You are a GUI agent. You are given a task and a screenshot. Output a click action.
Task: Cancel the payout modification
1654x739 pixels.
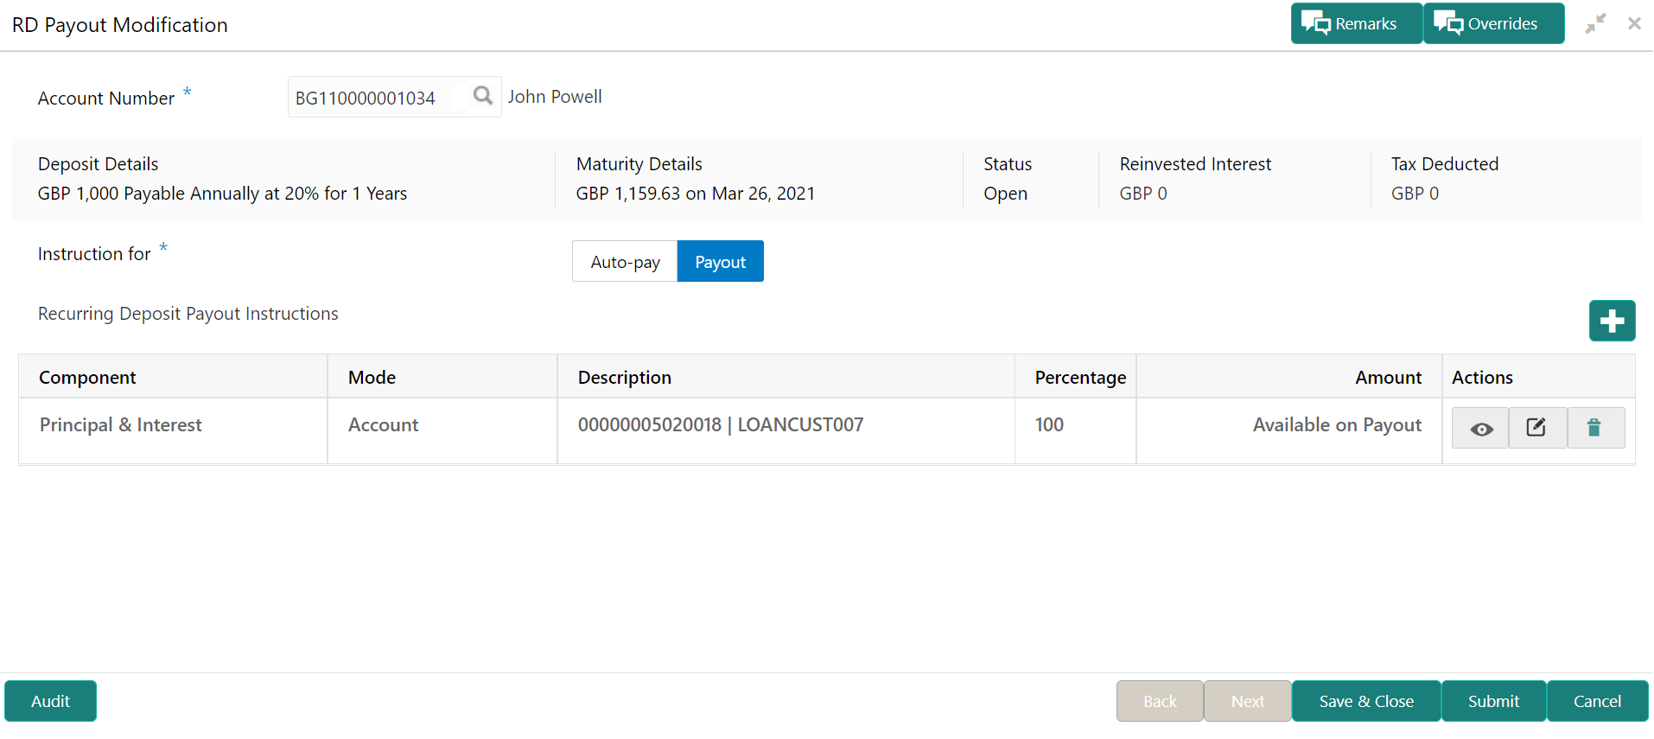point(1596,701)
